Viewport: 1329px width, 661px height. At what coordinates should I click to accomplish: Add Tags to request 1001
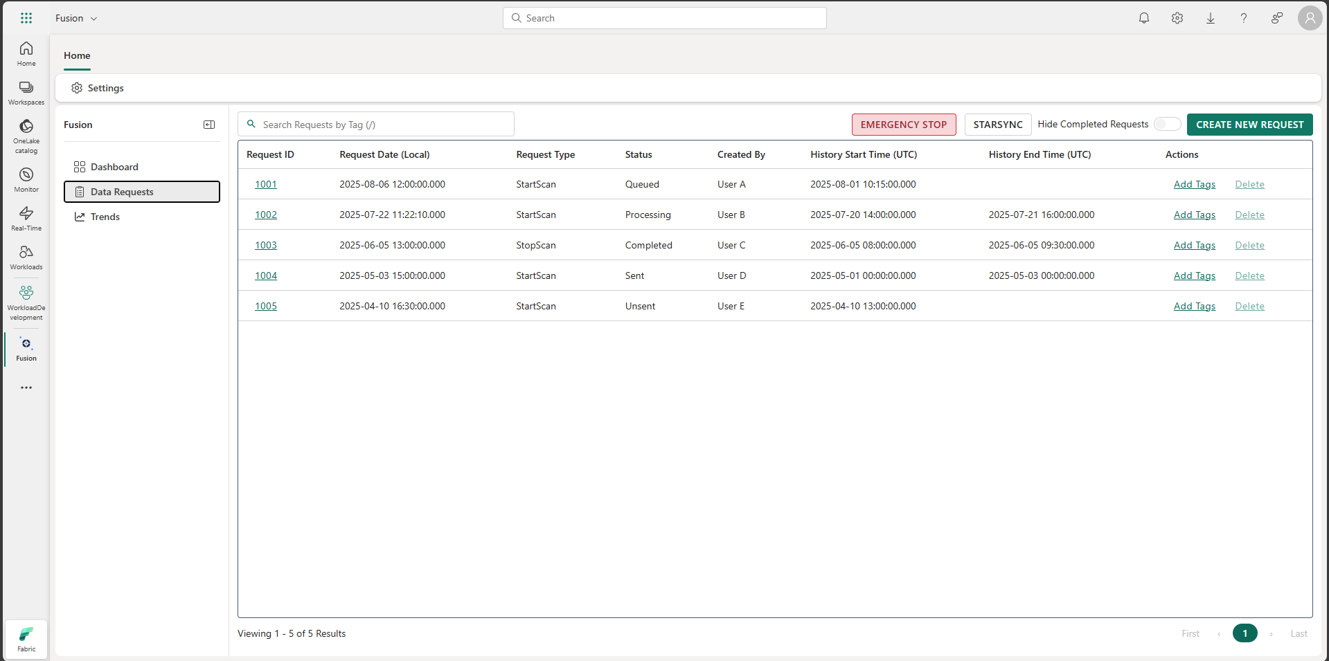[1195, 184]
